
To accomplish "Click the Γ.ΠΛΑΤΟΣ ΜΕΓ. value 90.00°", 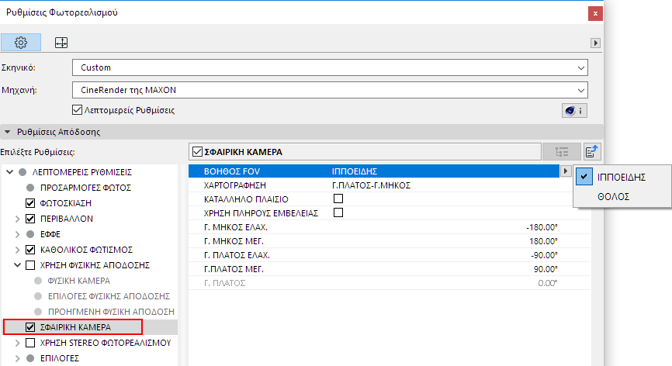I will pyautogui.click(x=546, y=269).
